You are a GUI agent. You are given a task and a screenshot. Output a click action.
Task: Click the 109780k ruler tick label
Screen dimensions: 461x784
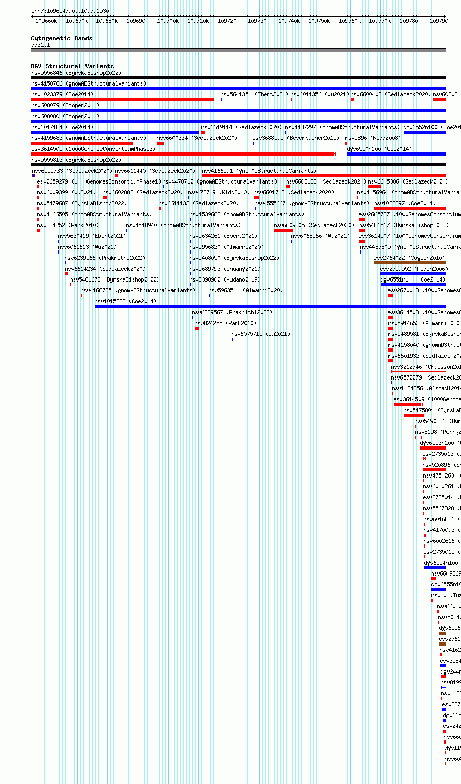pyautogui.click(x=410, y=21)
